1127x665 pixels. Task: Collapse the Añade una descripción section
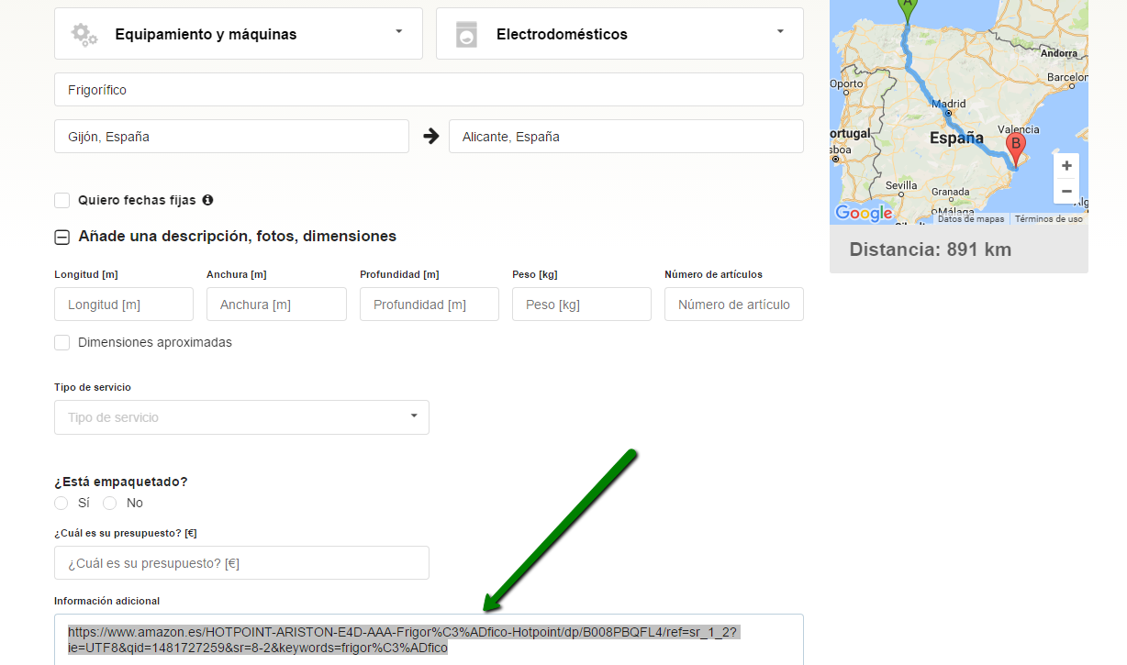point(62,237)
